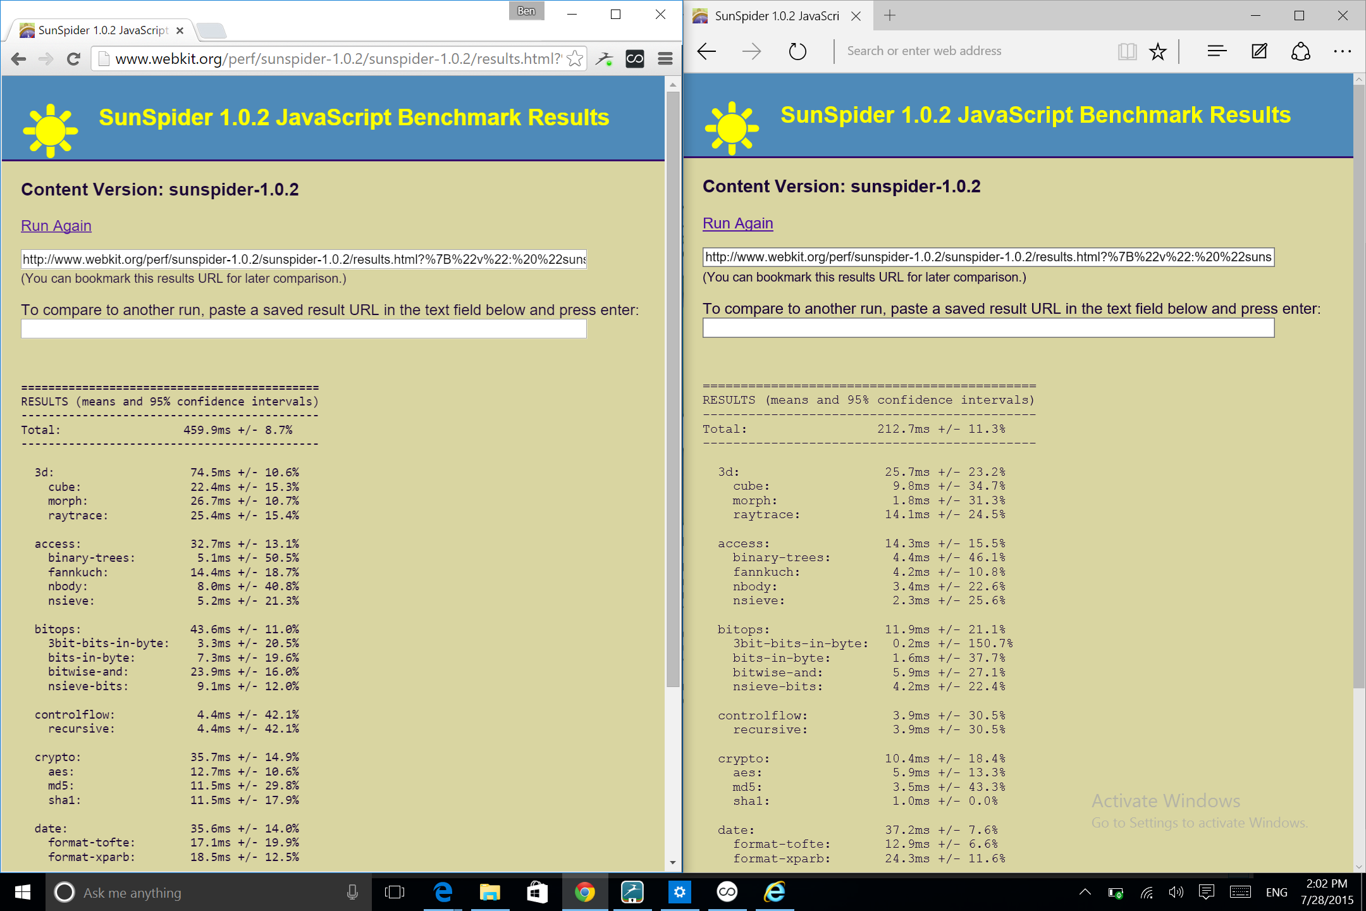The image size is (1366, 911).
Task: Click Run Again link in Edge
Action: [x=738, y=223]
